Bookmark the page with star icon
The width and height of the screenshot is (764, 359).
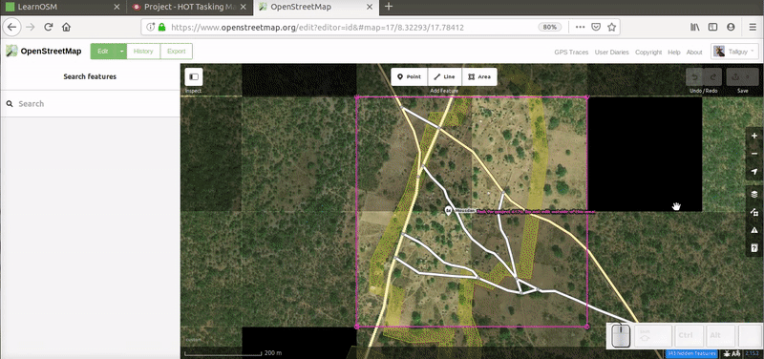[611, 28]
